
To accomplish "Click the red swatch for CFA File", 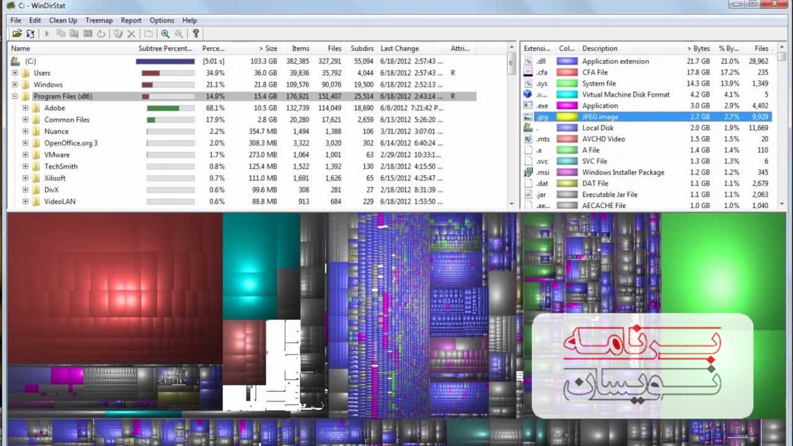I will (x=567, y=72).
